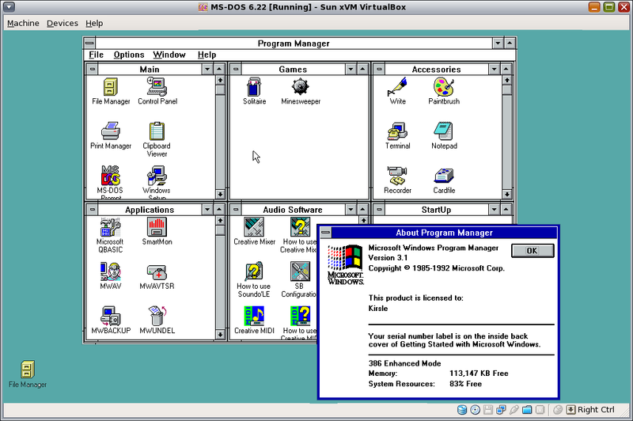
Task: Select the Recorder icon
Action: (398, 180)
